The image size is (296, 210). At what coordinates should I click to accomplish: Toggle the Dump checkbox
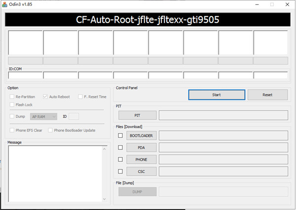pyautogui.click(x=12, y=116)
